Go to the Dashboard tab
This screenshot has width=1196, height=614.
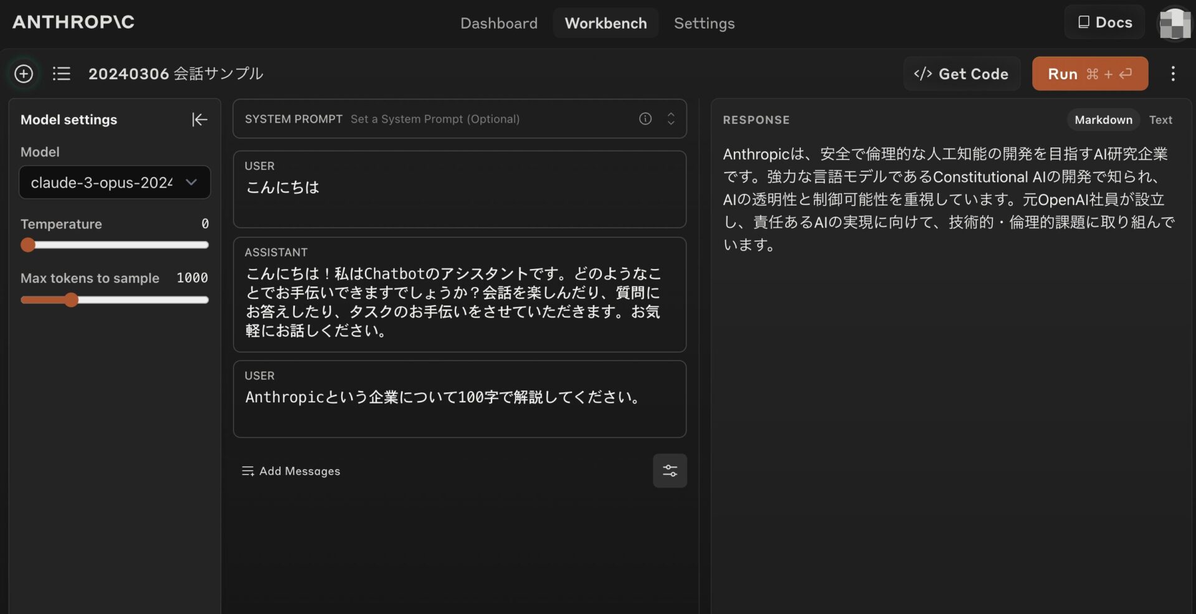(x=498, y=24)
